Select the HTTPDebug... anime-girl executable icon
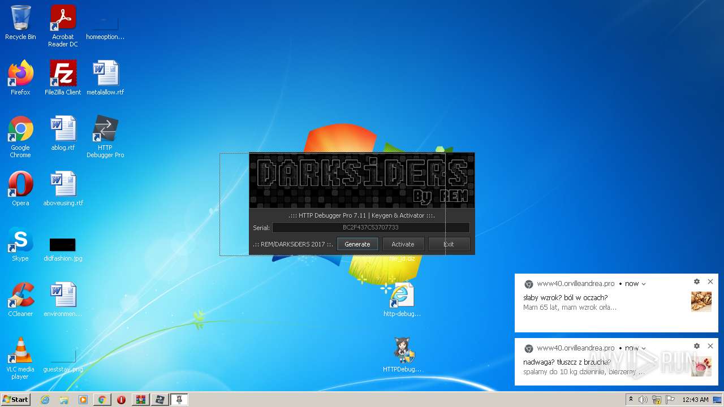This screenshot has height=407, width=724. click(402, 355)
